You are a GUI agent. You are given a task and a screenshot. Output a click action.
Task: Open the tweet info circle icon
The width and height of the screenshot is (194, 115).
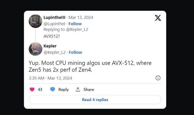pos(158,78)
